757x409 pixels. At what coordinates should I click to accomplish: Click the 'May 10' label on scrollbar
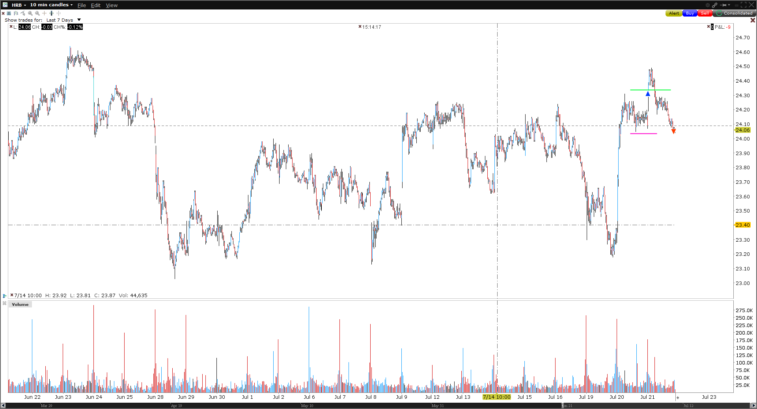(x=307, y=405)
